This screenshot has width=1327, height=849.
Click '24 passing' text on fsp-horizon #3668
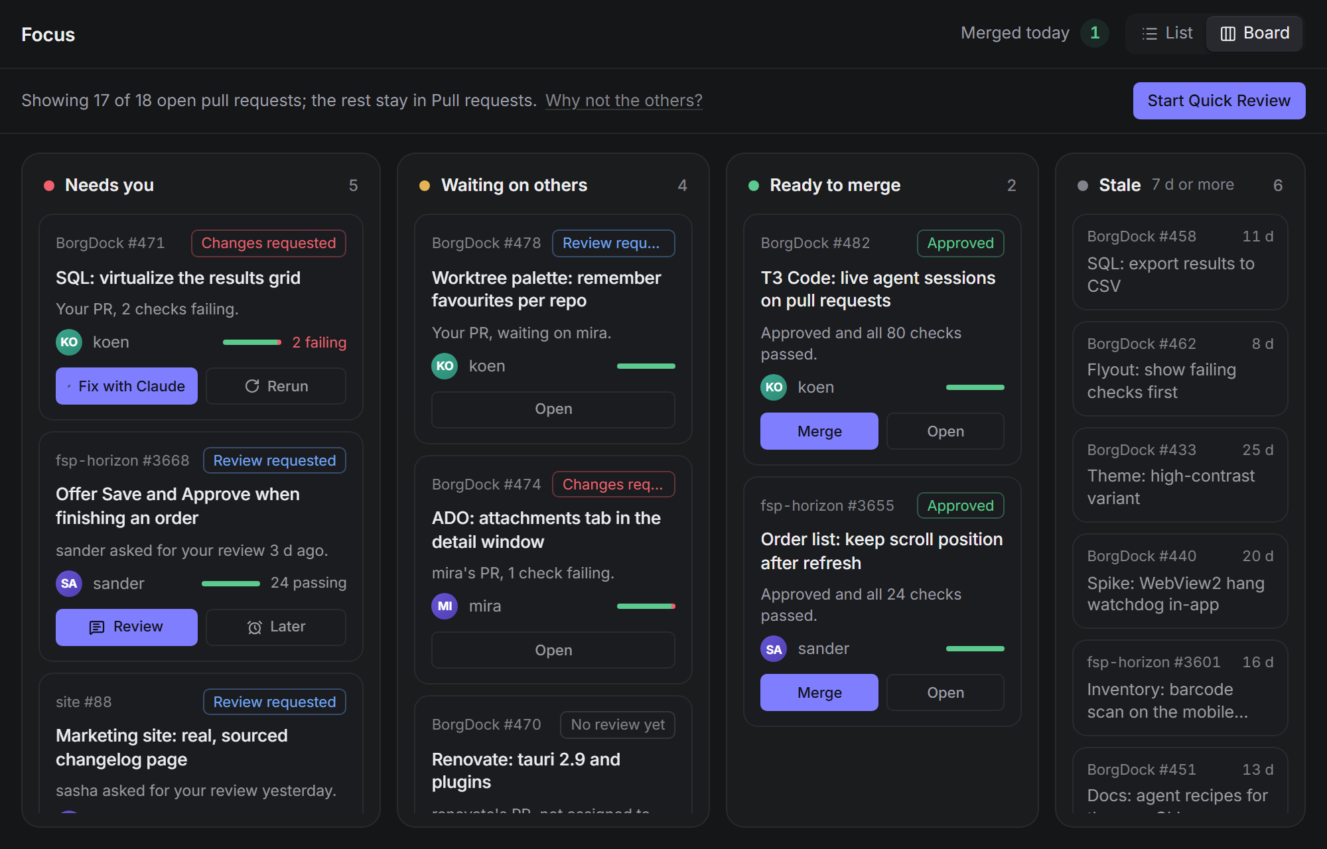pos(309,583)
